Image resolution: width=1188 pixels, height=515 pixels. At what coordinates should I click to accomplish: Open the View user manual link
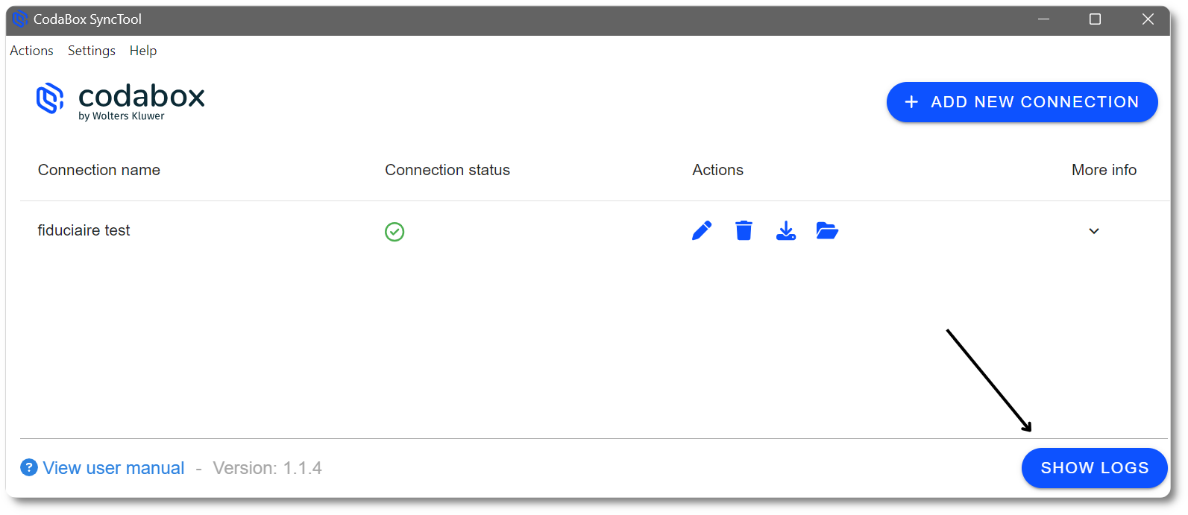coord(113,468)
